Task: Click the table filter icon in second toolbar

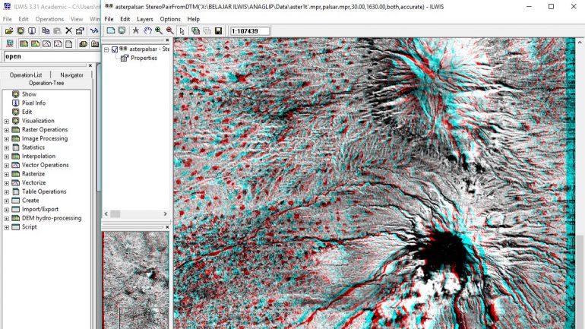Action: [69, 44]
